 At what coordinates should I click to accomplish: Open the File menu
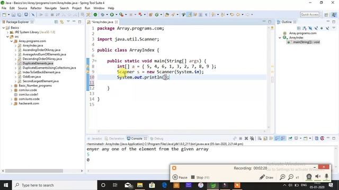(4, 8)
